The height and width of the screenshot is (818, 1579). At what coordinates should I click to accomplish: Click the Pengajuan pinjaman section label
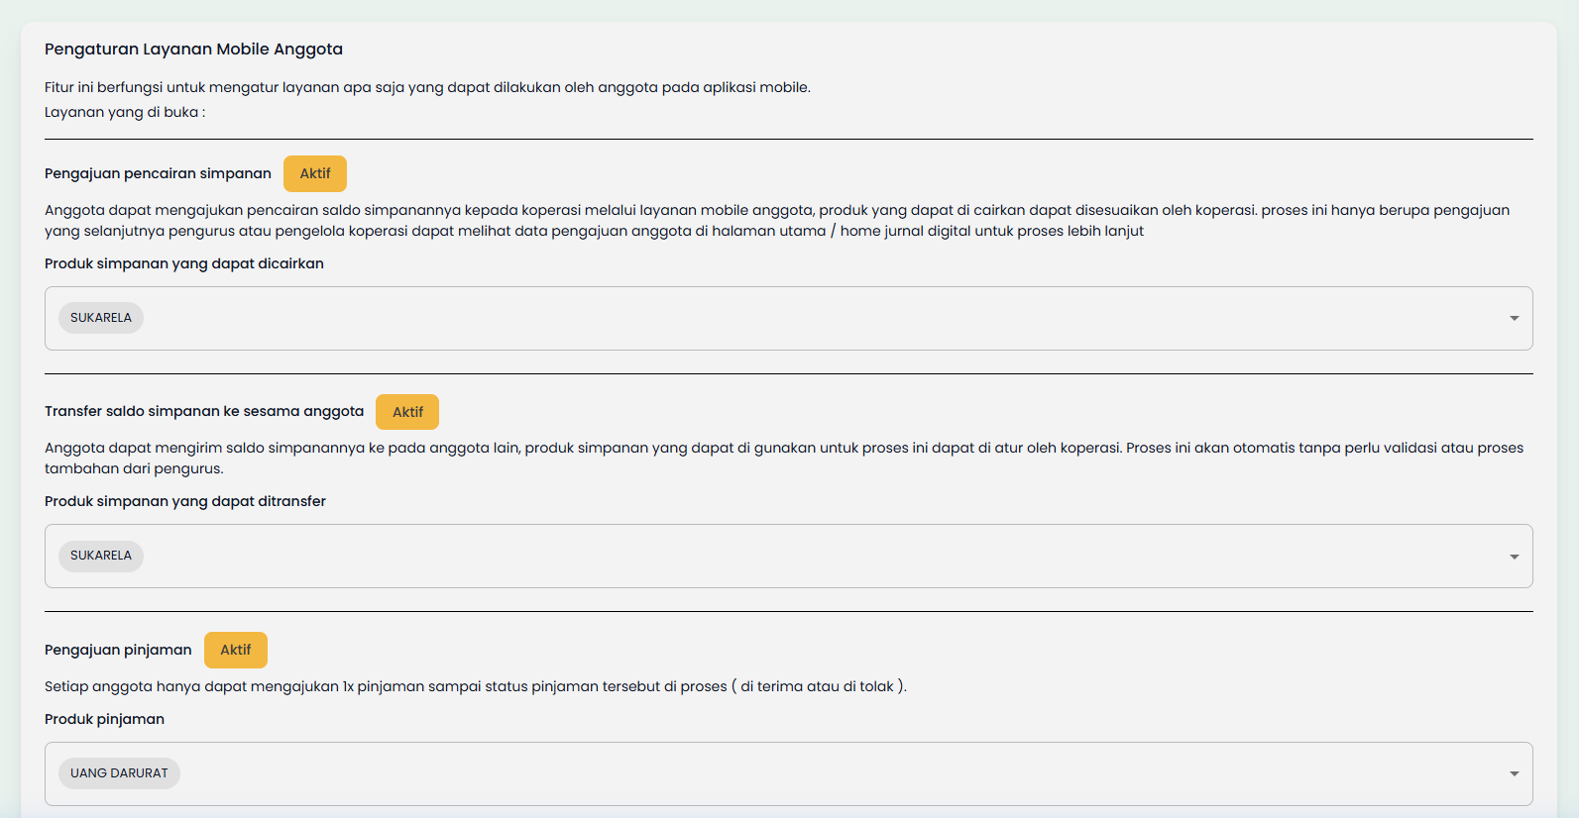[x=118, y=650]
